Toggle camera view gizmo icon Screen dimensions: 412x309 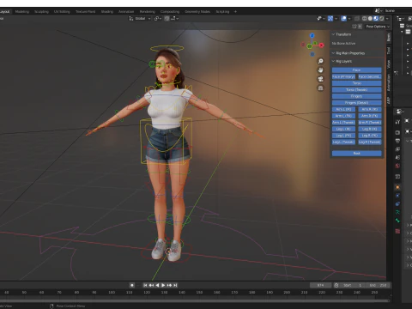(x=321, y=79)
